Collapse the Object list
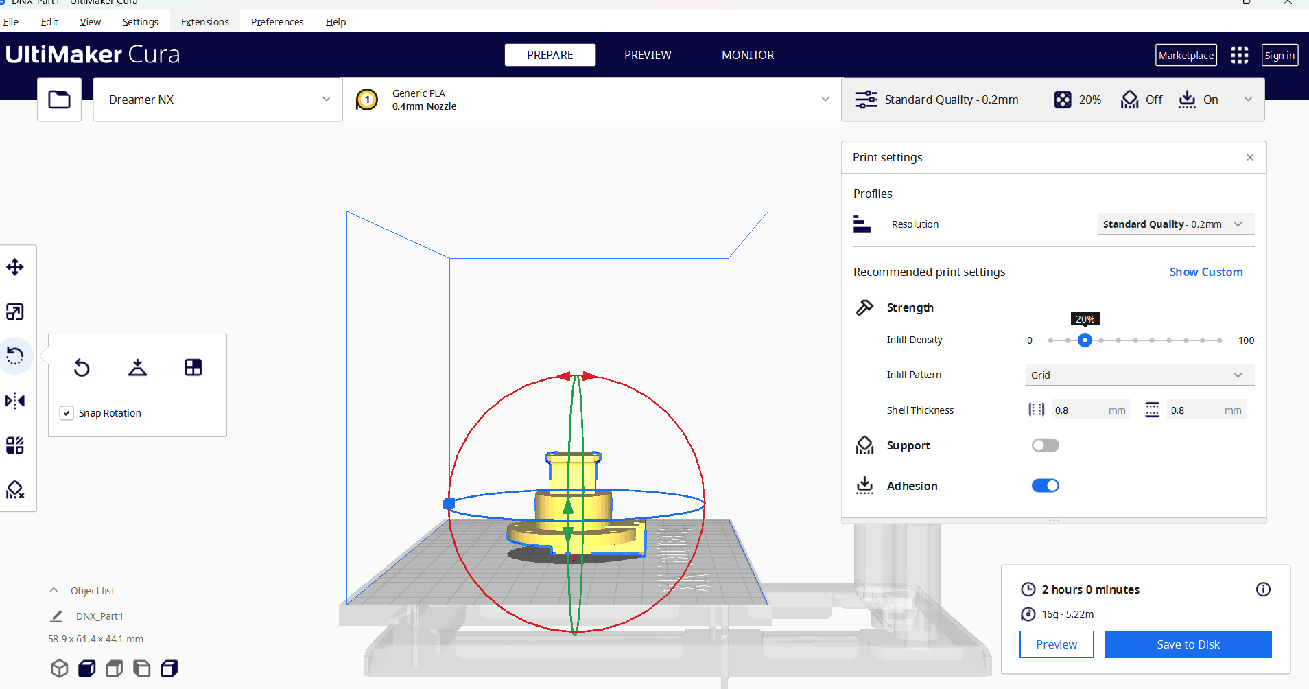The image size is (1309, 689). tap(54, 590)
